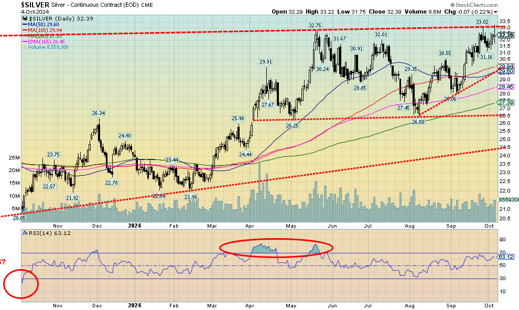Click the candlestick icon beside $SILVER (Daily)
The image size is (519, 310).
[24, 19]
